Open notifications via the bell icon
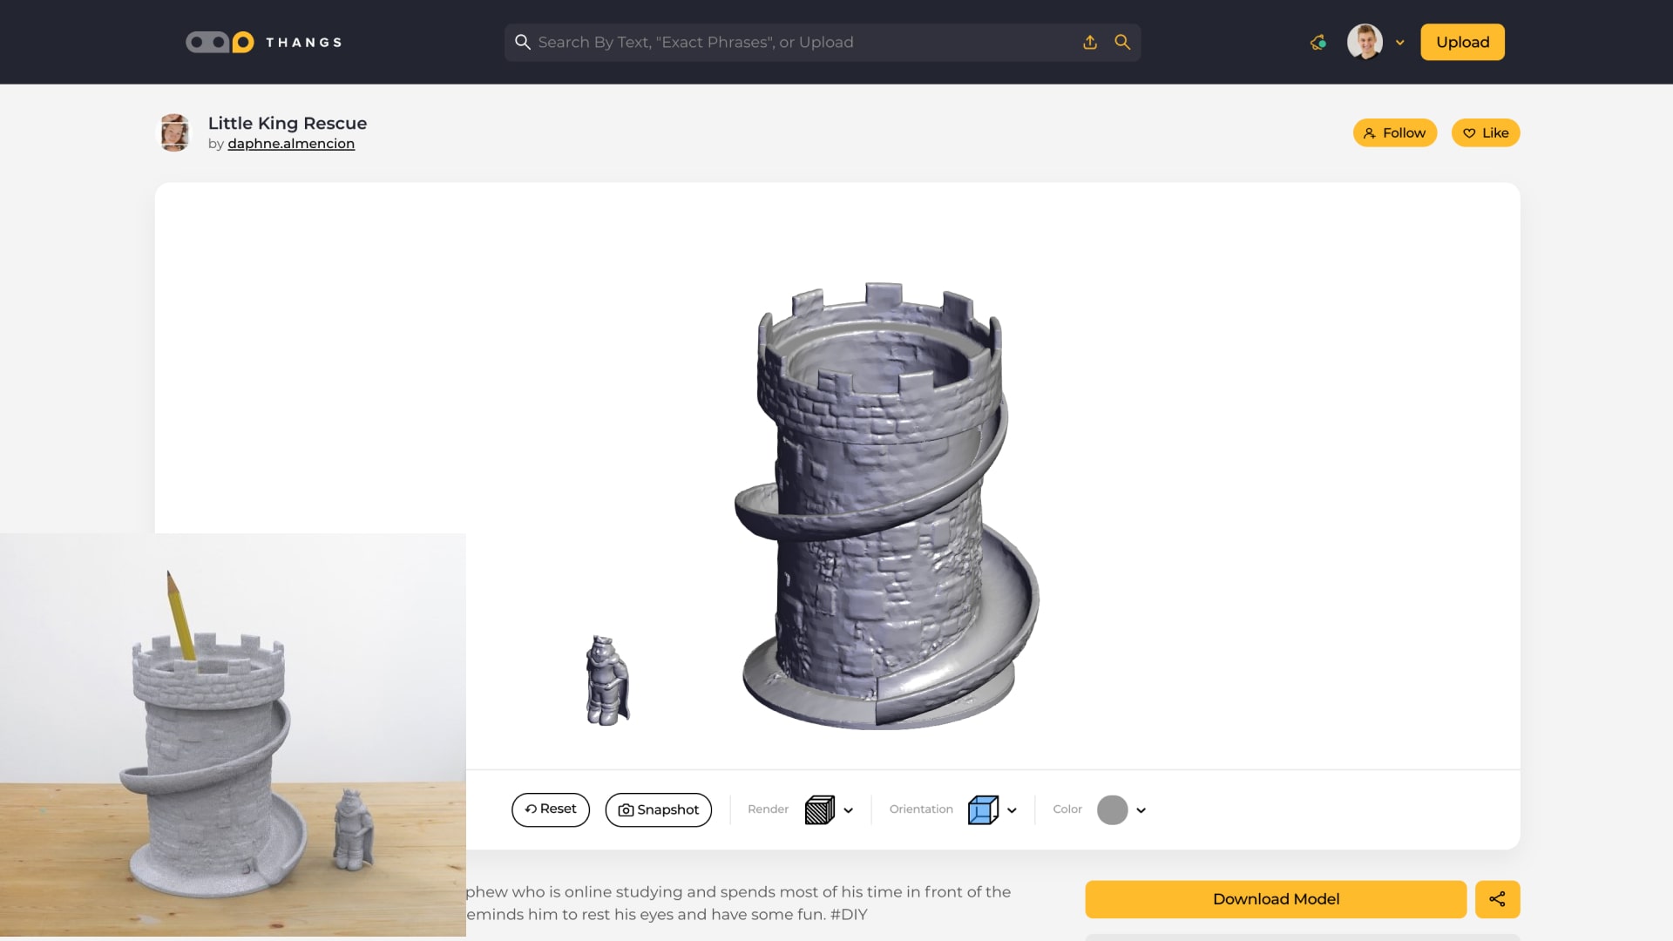 [1317, 42]
